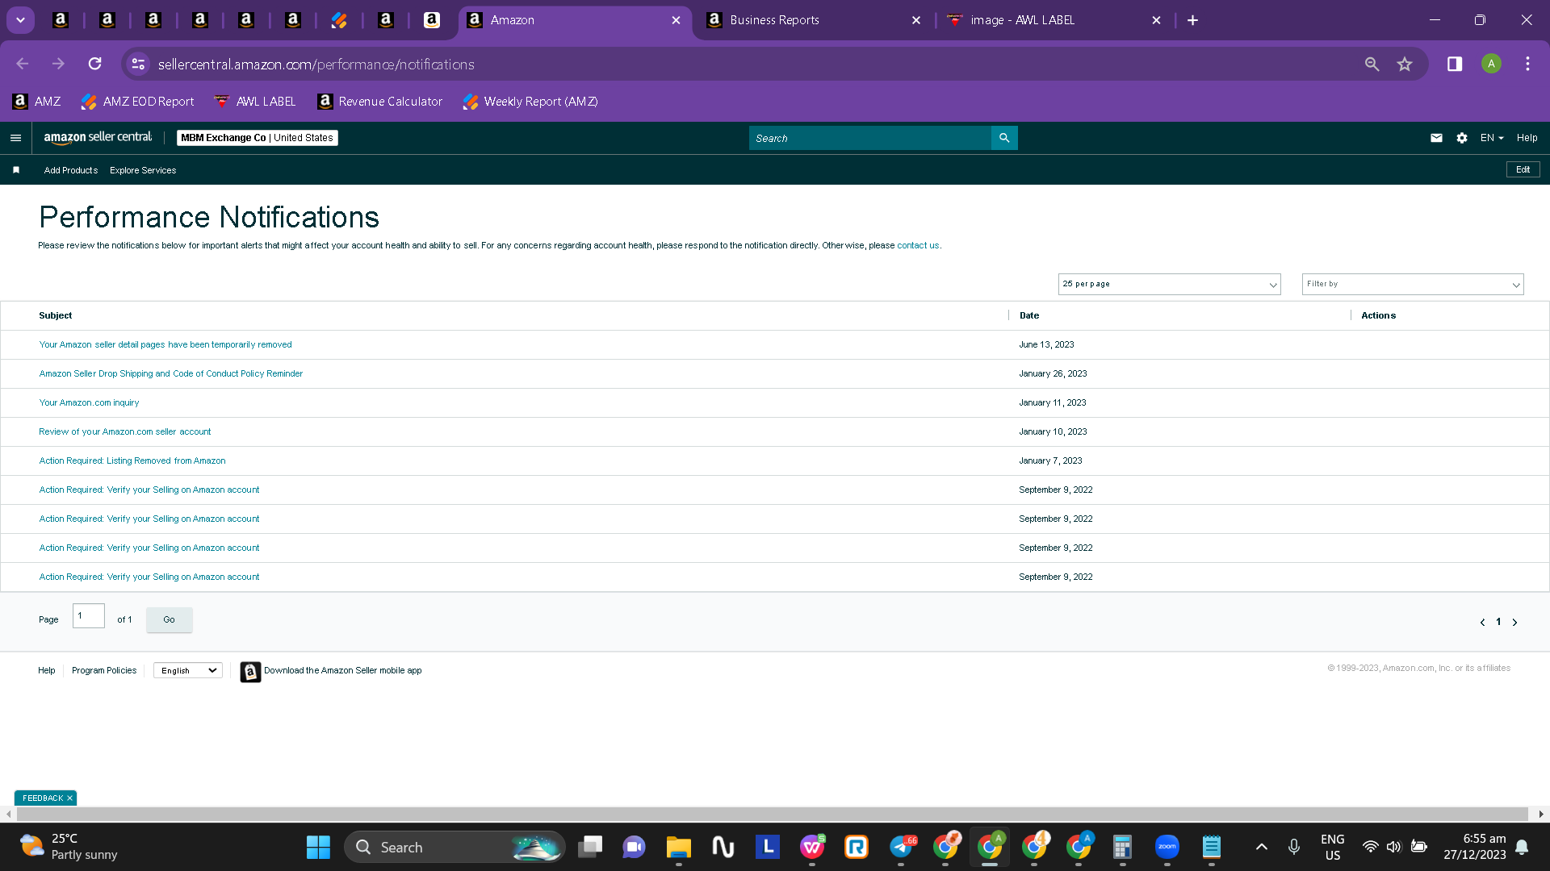Open the 25 per page dropdown
The height and width of the screenshot is (871, 1550).
(1169, 284)
